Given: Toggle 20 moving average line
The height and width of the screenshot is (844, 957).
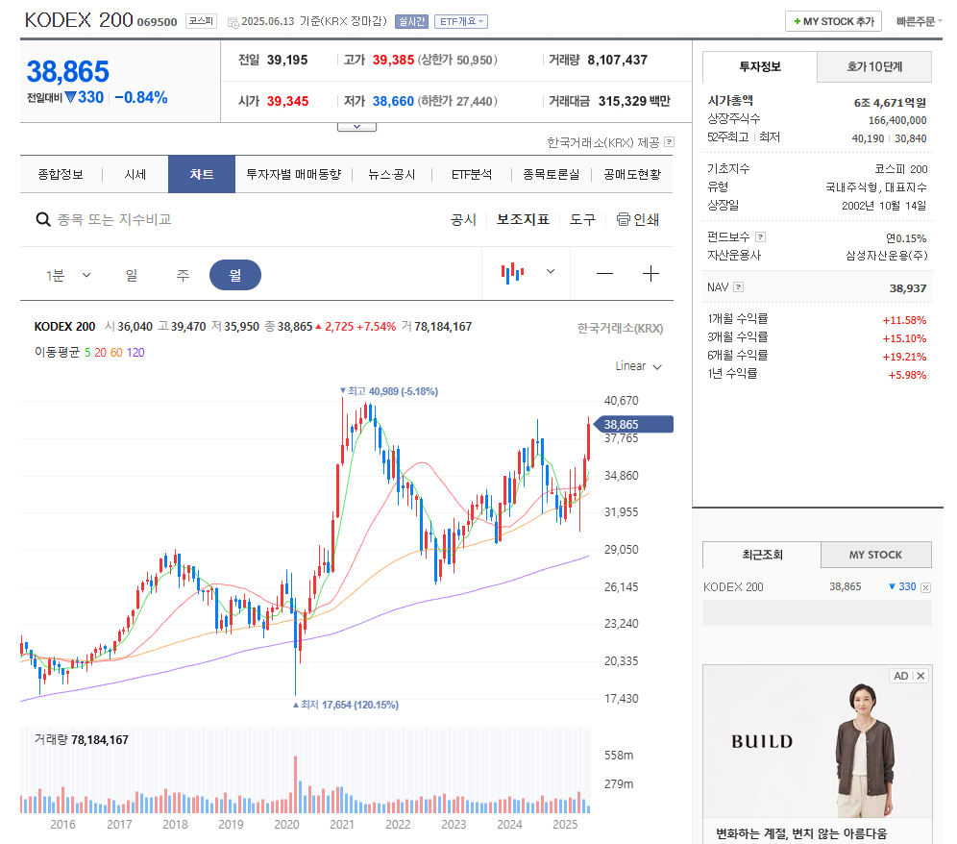Looking at the screenshot, I should (x=100, y=353).
